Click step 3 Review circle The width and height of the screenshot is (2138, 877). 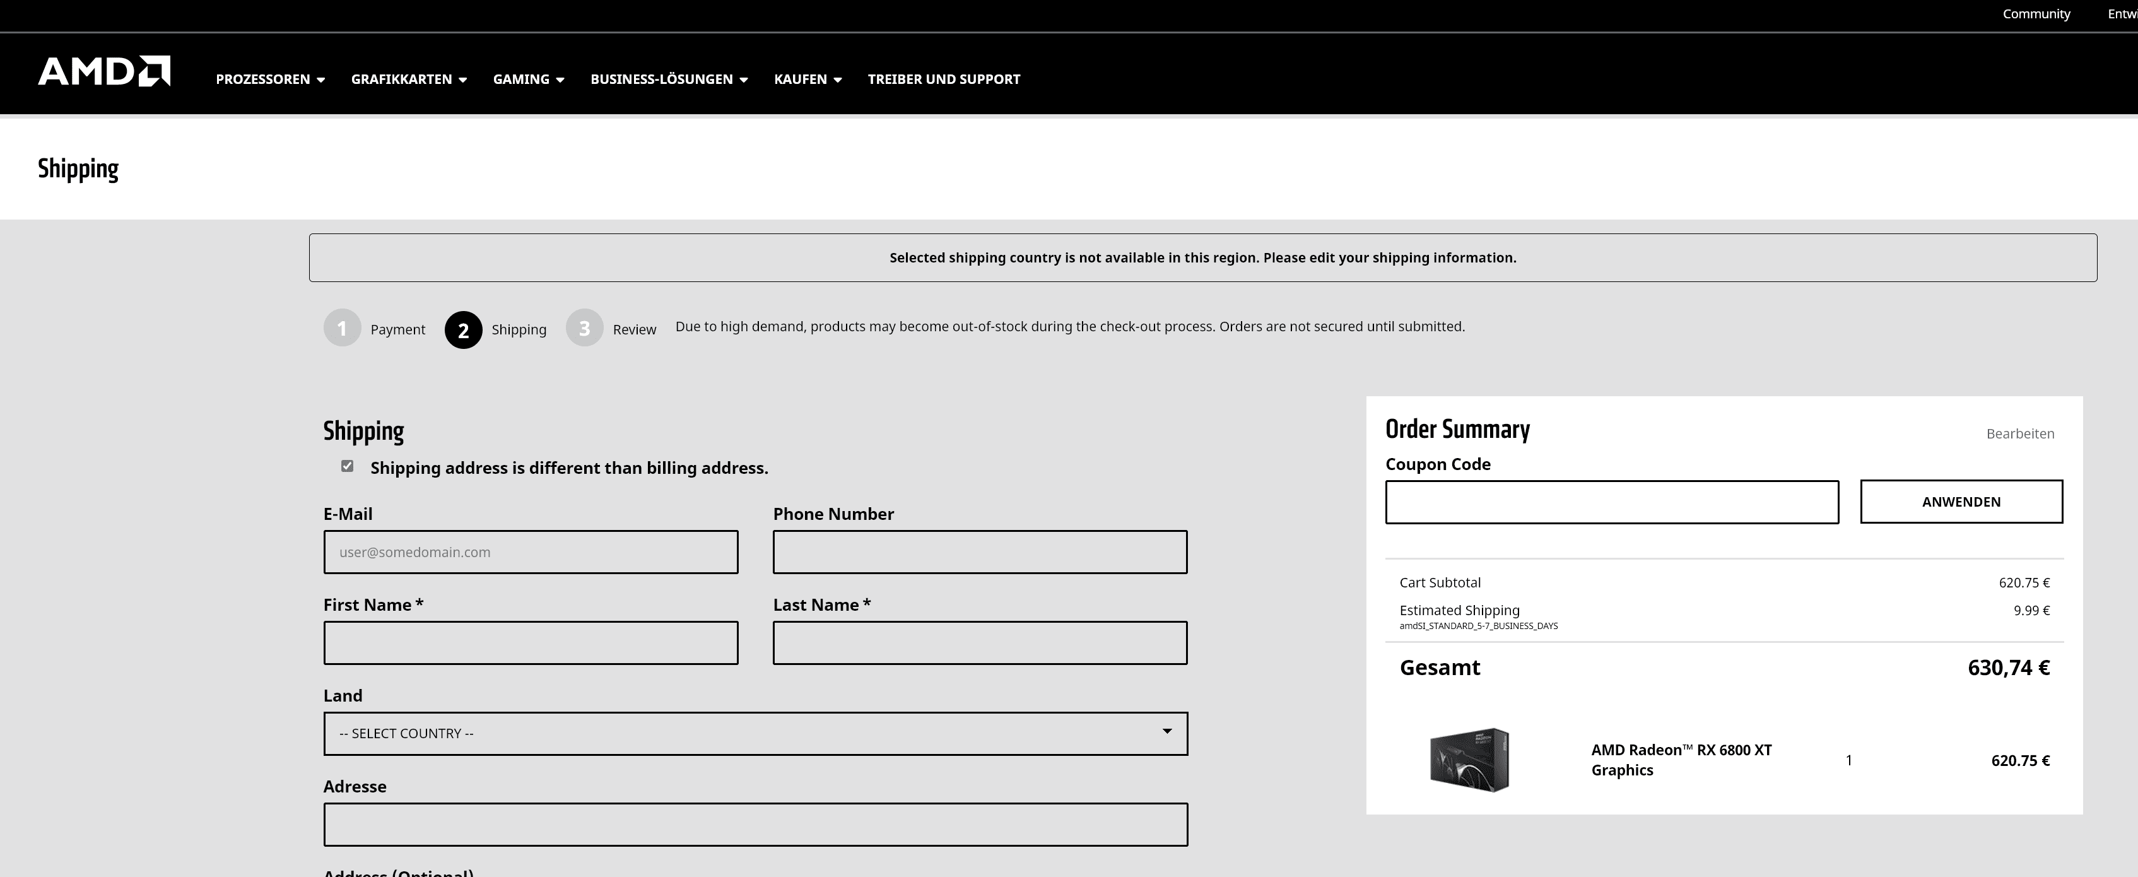(584, 329)
